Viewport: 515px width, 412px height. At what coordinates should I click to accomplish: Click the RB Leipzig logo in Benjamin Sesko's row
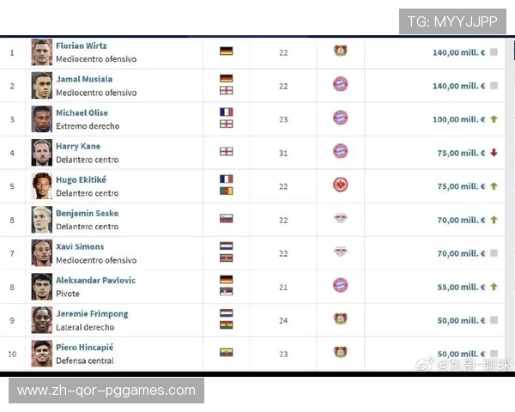(340, 219)
